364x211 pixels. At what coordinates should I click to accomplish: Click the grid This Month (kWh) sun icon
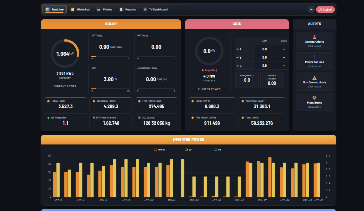click(192, 118)
